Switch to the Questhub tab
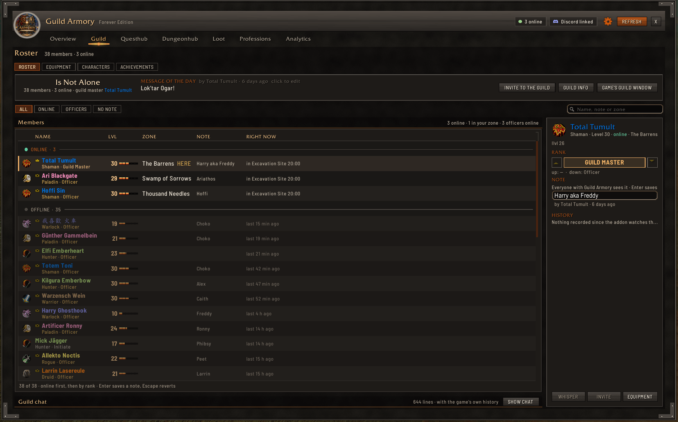This screenshot has height=422, width=678. click(x=134, y=39)
